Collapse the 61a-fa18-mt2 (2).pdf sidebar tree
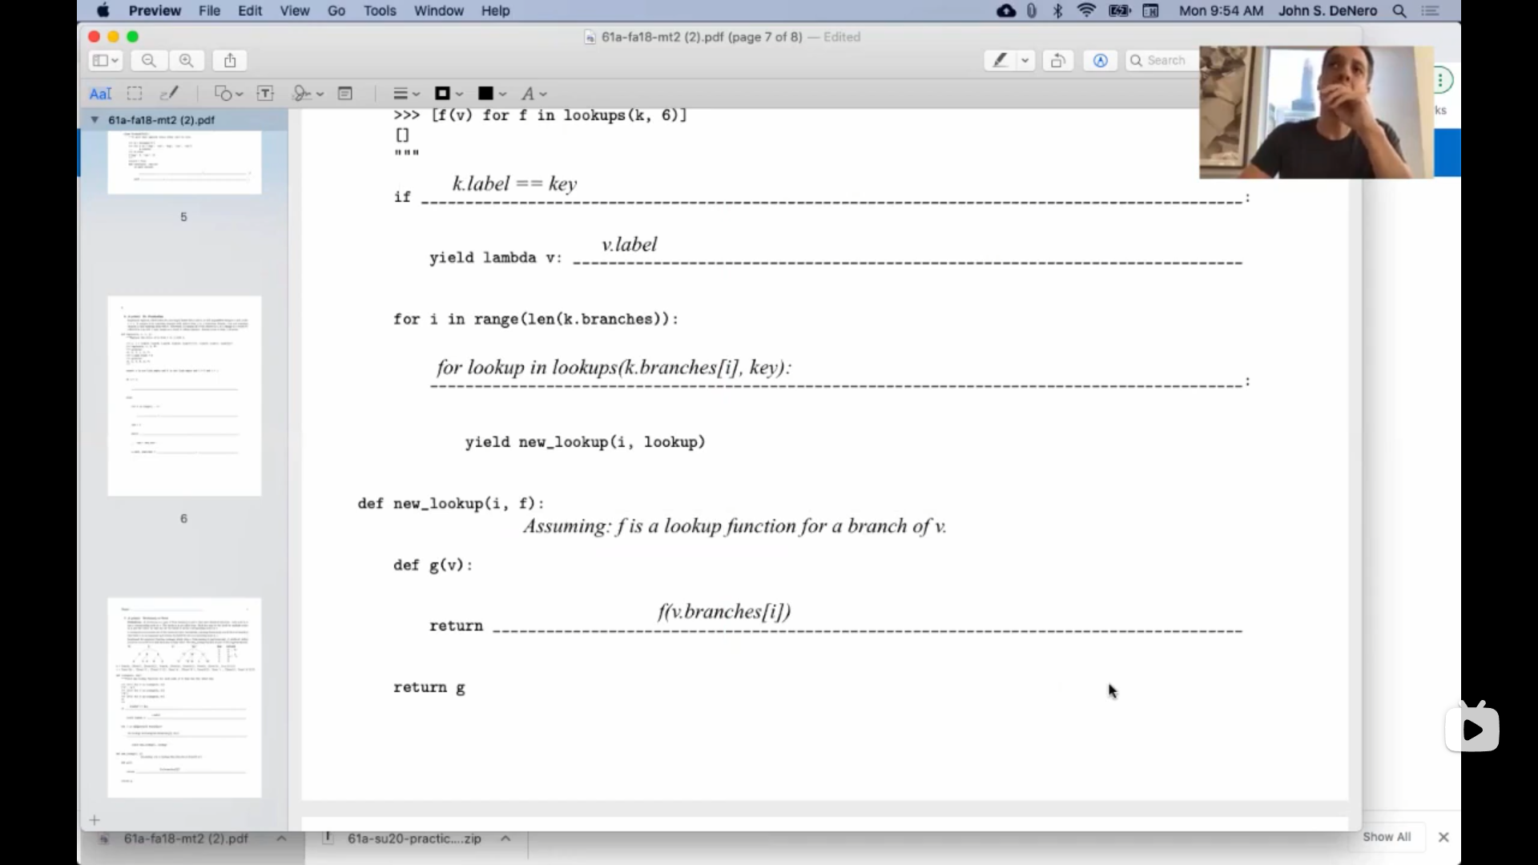The image size is (1538, 865). tap(95, 120)
